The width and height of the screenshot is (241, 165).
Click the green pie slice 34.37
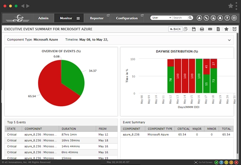[x=71, y=75]
